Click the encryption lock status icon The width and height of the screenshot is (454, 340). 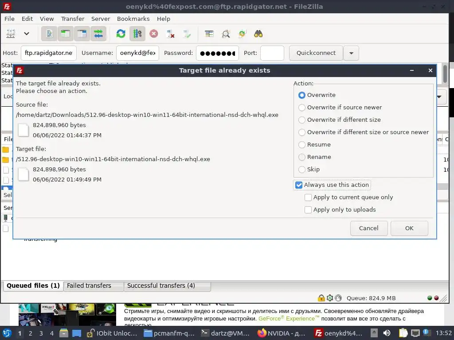321,298
